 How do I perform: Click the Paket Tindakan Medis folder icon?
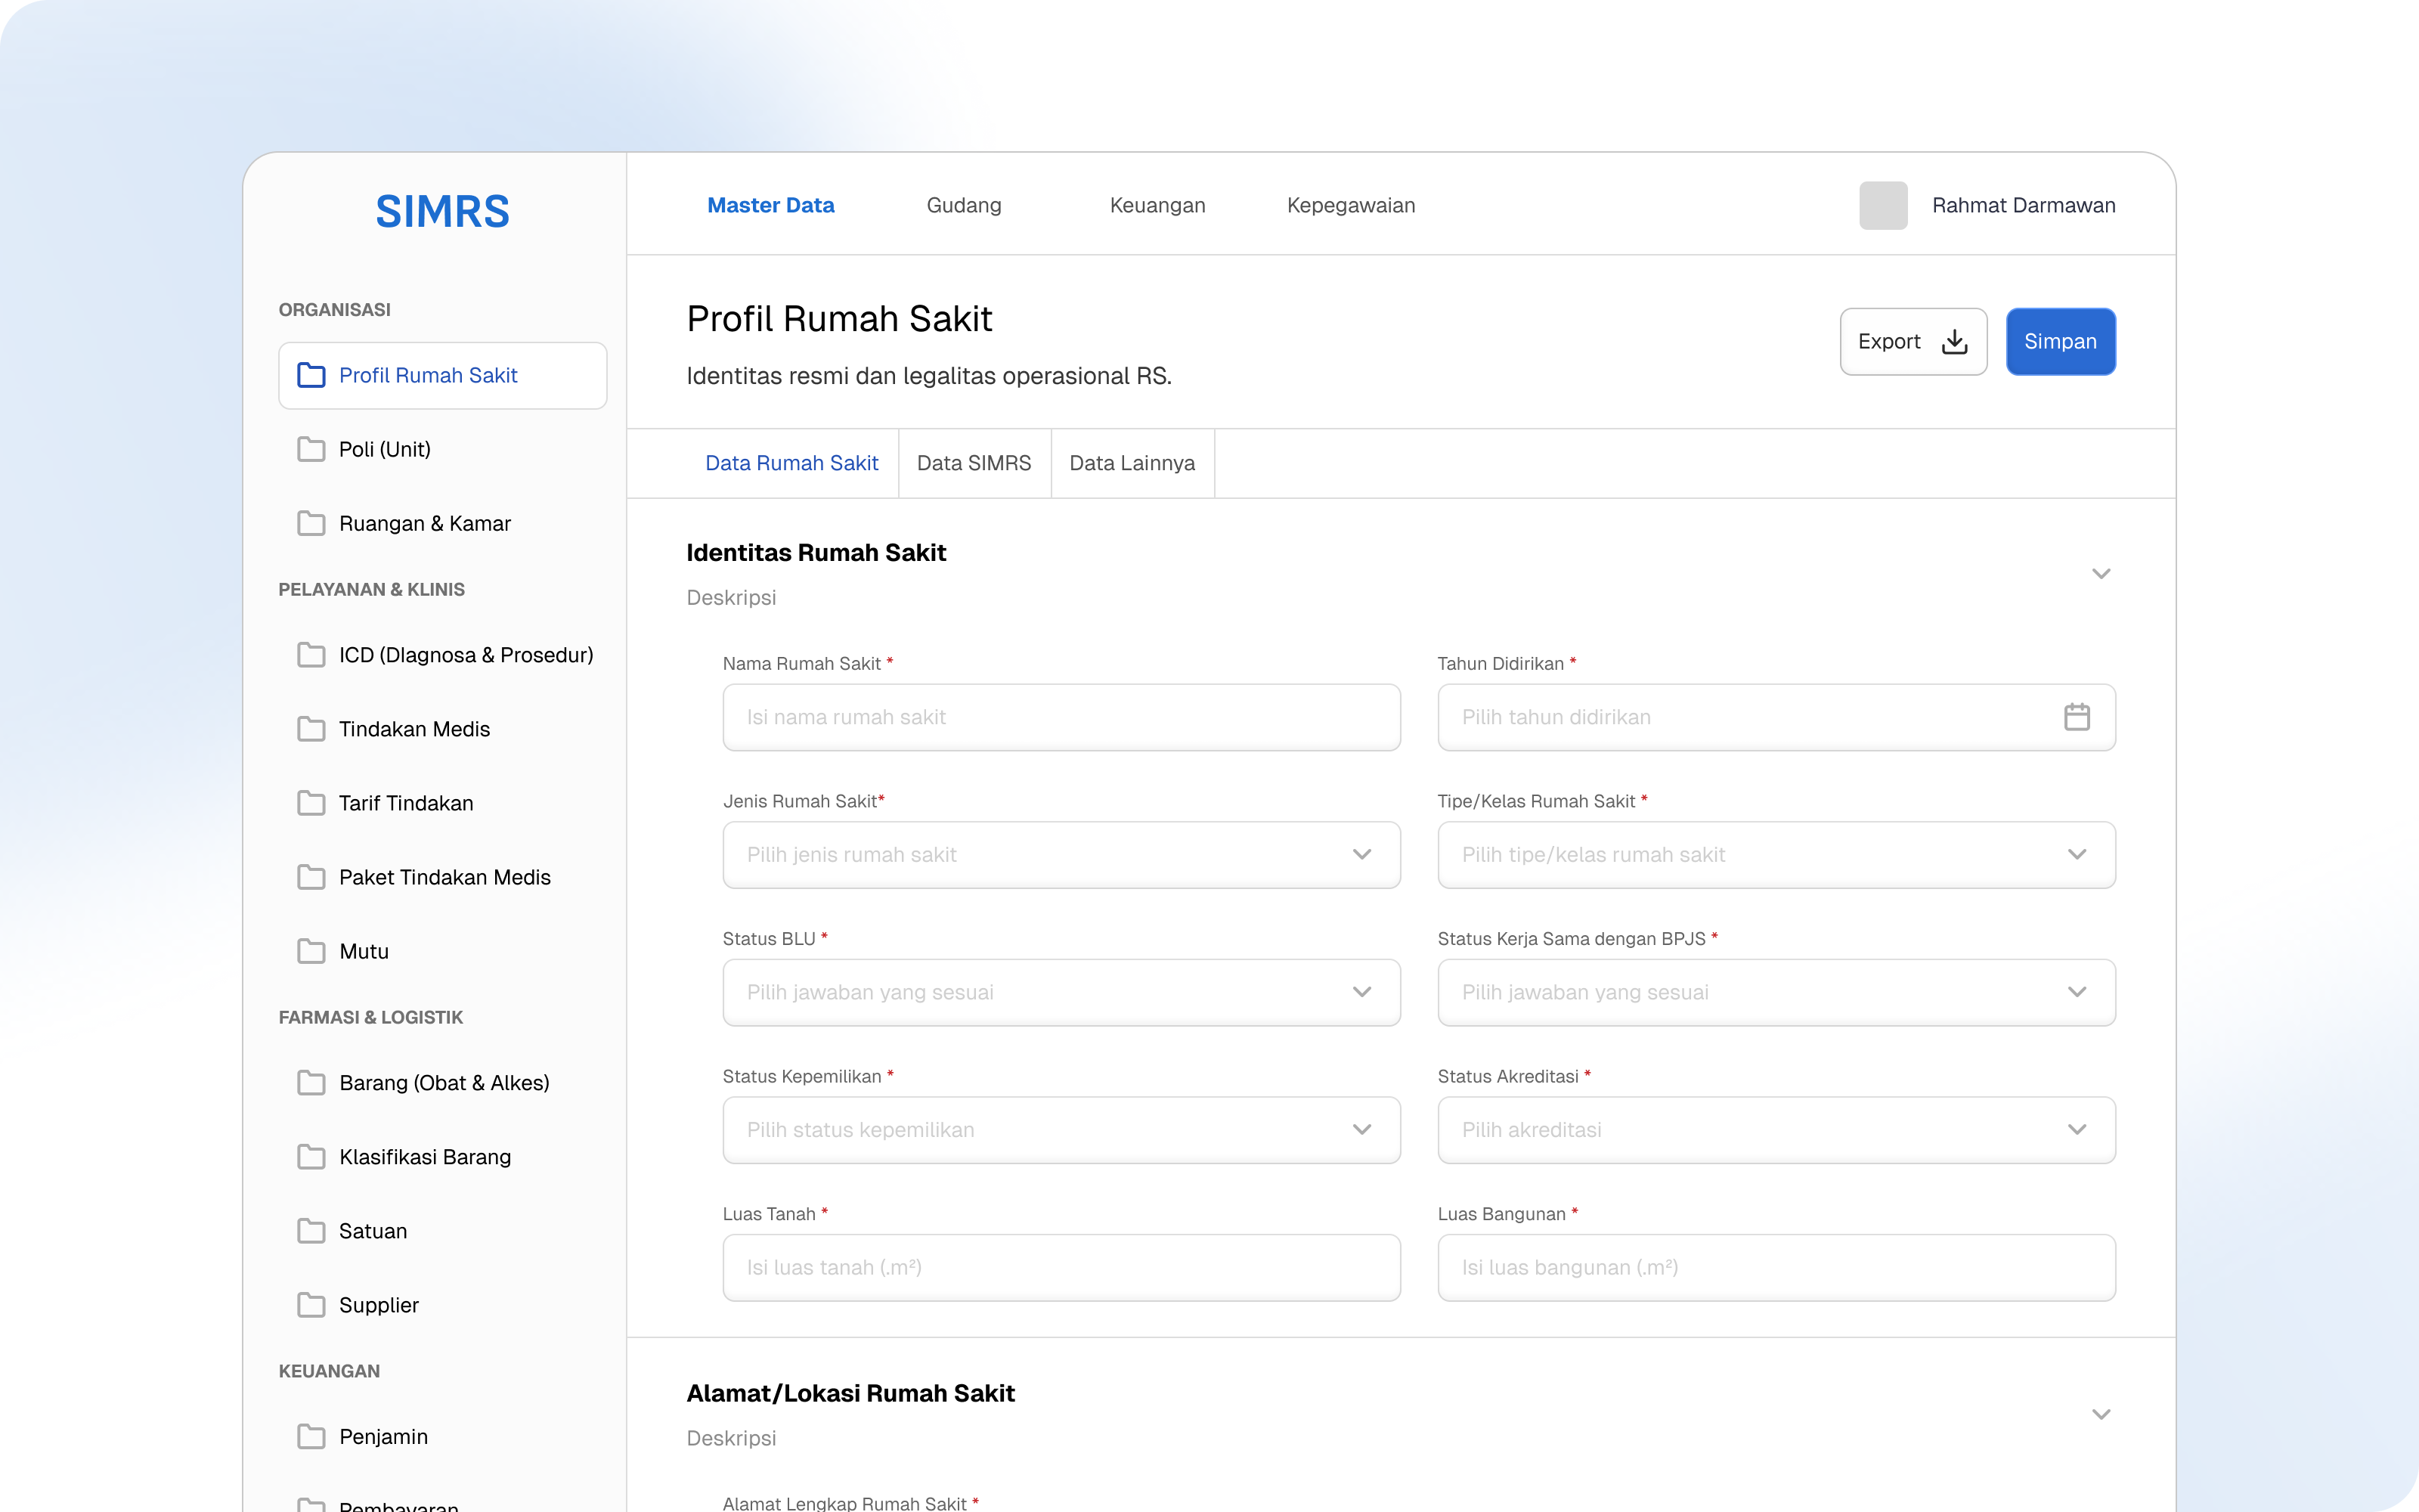pos(311,877)
